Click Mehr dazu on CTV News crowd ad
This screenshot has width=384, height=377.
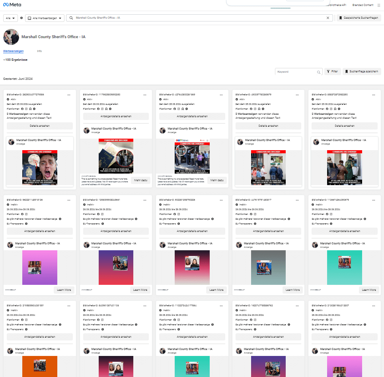coord(217,180)
